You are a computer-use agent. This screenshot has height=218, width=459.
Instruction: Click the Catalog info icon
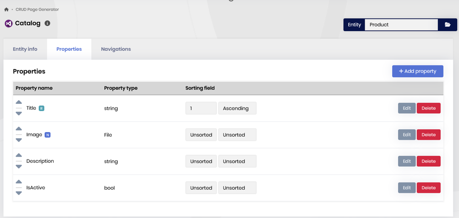point(47,23)
